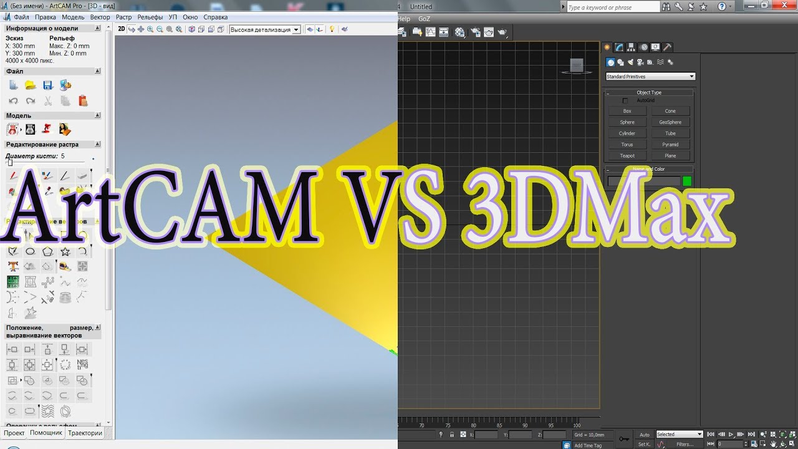Collapse the Модель panel in ArtCAM

pos(97,115)
